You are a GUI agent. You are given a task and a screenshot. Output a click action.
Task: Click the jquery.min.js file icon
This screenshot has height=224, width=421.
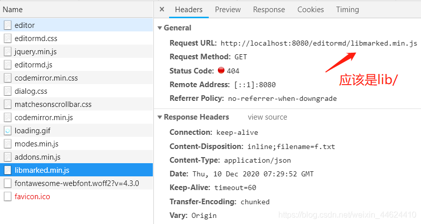coord(8,51)
